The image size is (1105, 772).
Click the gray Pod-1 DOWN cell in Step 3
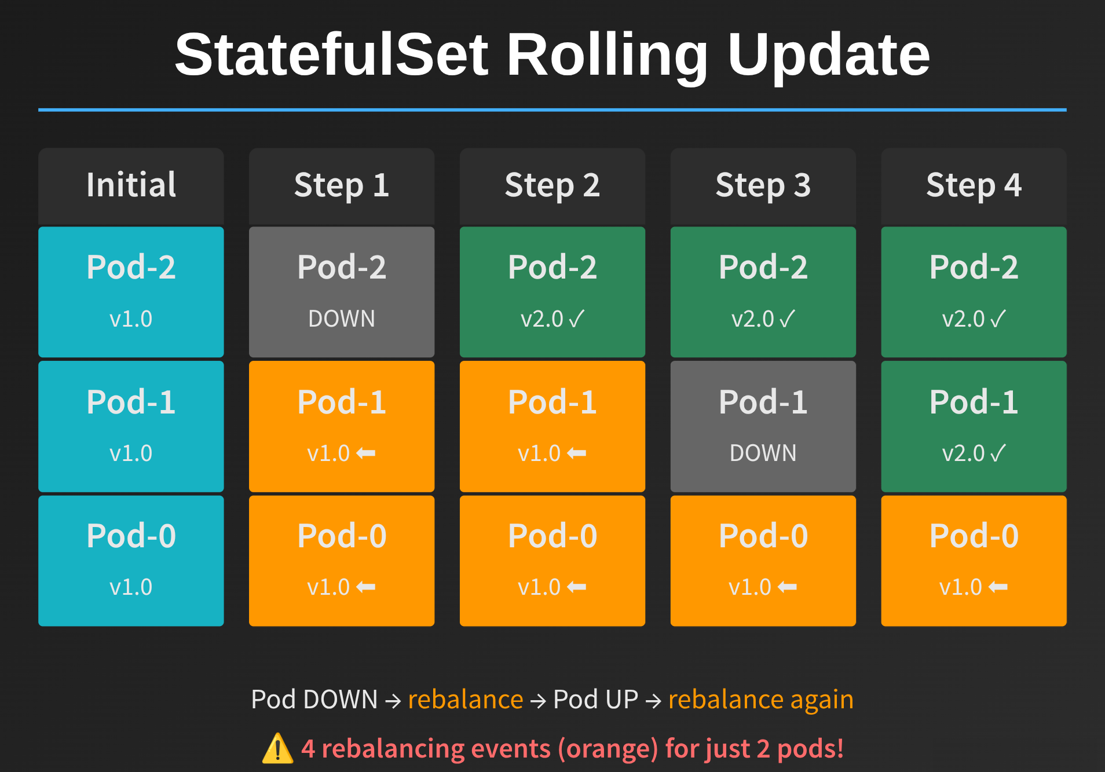pos(763,426)
